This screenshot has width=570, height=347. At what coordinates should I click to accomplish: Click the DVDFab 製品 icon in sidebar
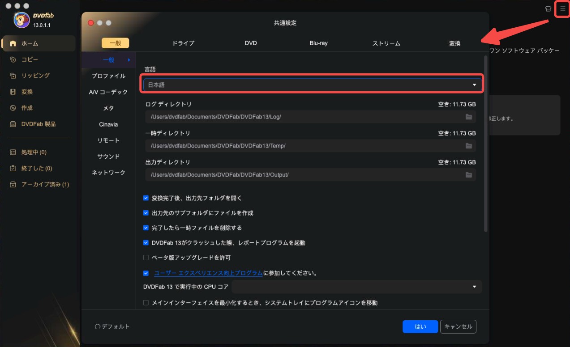[13, 124]
